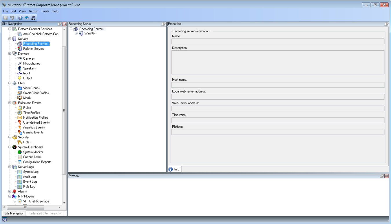
Task: Click the Microphones icon
Action: pos(20,63)
